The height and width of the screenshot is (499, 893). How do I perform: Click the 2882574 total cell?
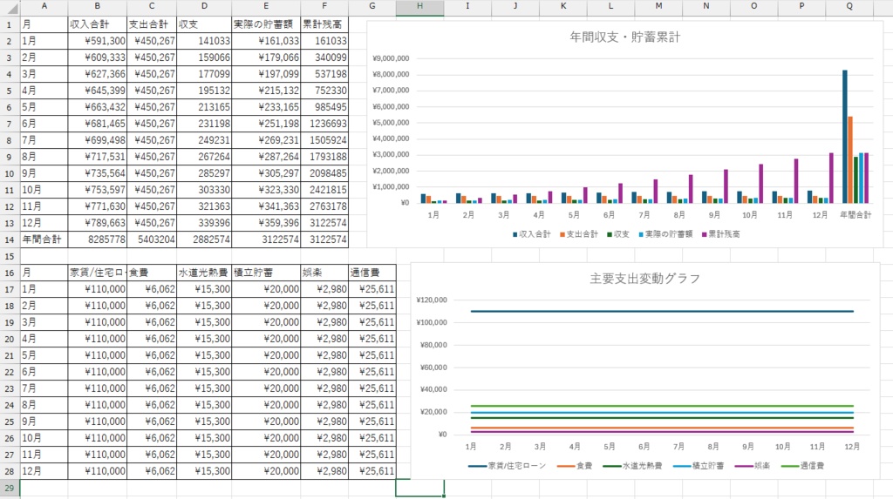click(204, 239)
